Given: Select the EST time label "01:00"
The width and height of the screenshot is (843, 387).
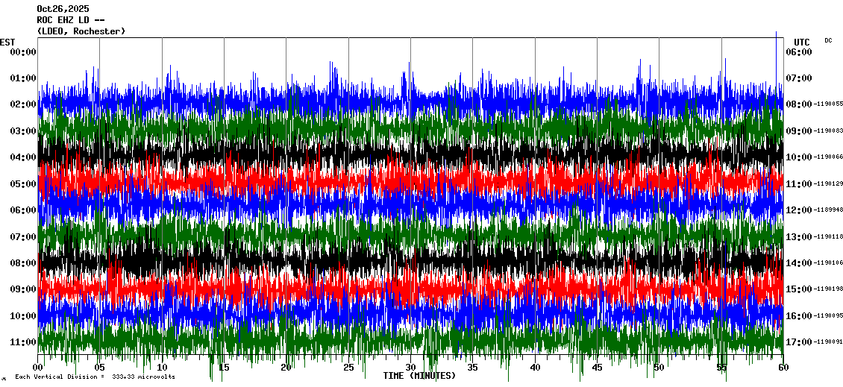Looking at the screenshot, I should coord(23,78).
